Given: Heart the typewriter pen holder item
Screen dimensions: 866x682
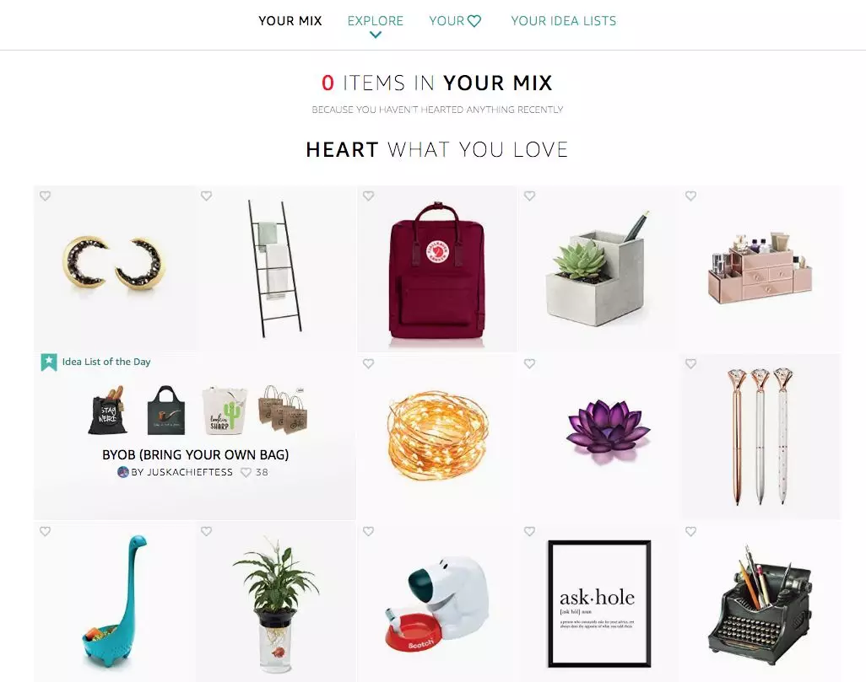Looking at the screenshot, I should (x=691, y=531).
